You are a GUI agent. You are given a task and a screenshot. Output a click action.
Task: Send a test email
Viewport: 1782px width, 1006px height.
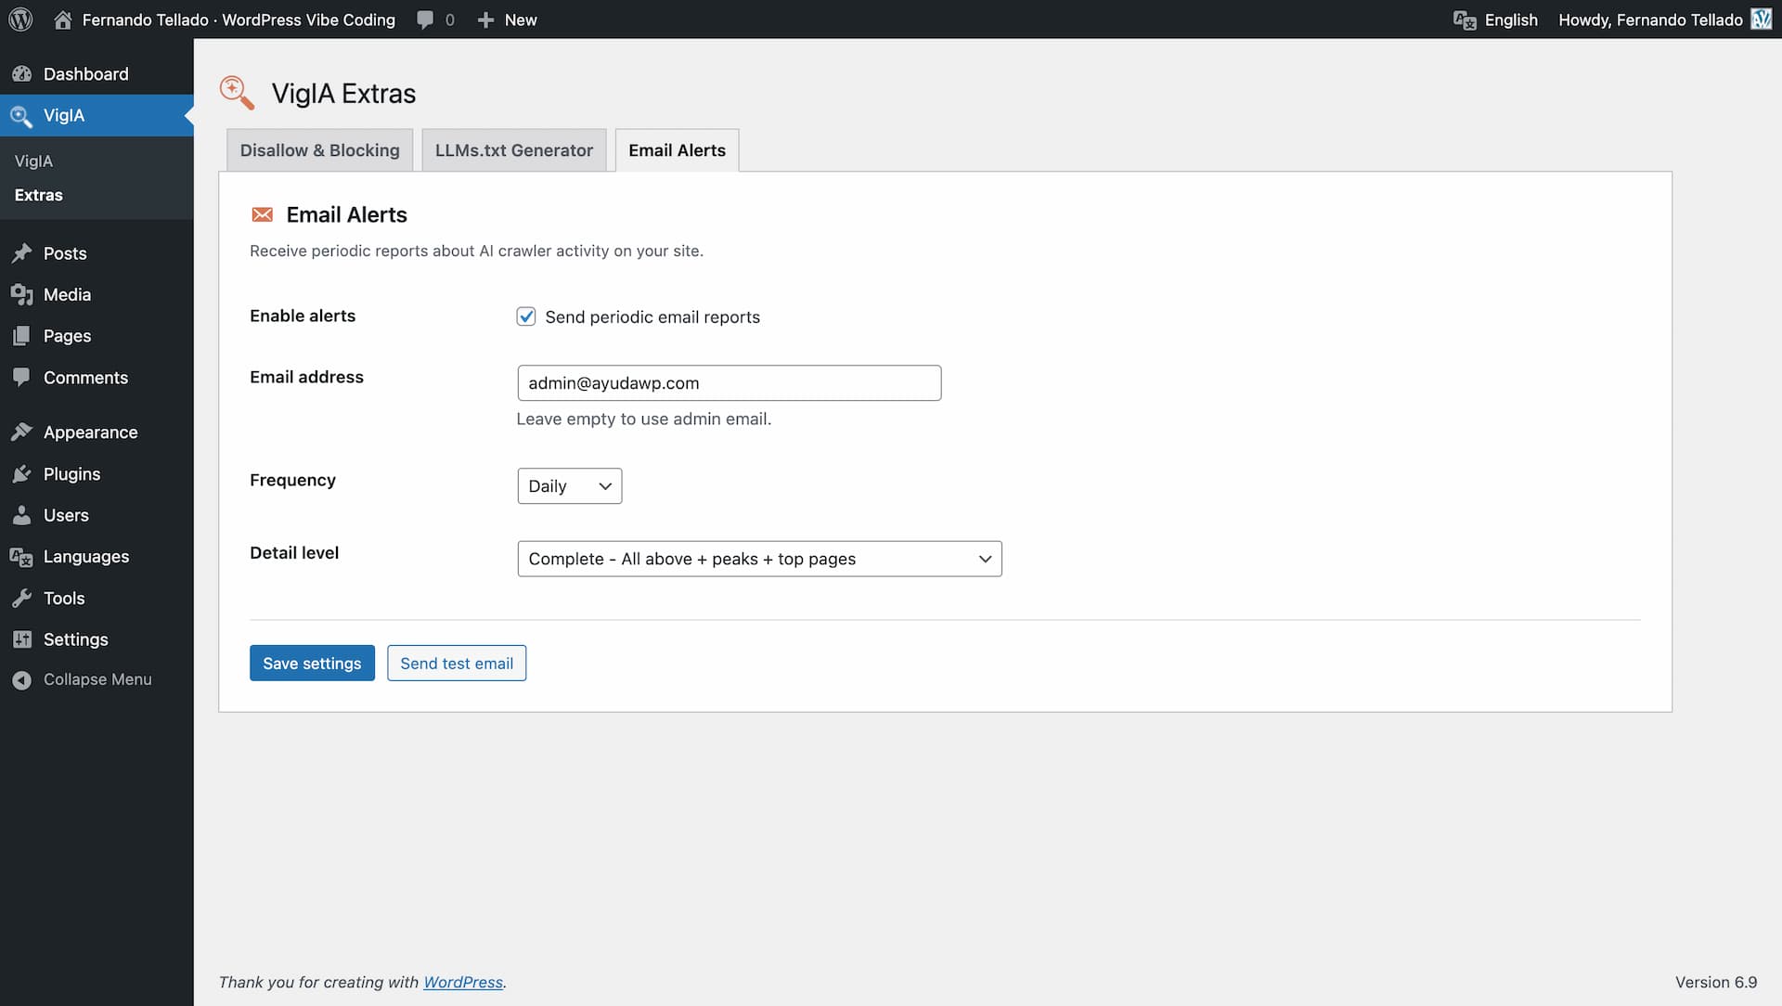click(456, 663)
